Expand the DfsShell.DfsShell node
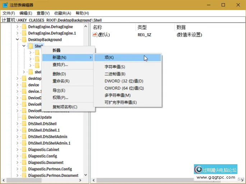 coord(17,124)
